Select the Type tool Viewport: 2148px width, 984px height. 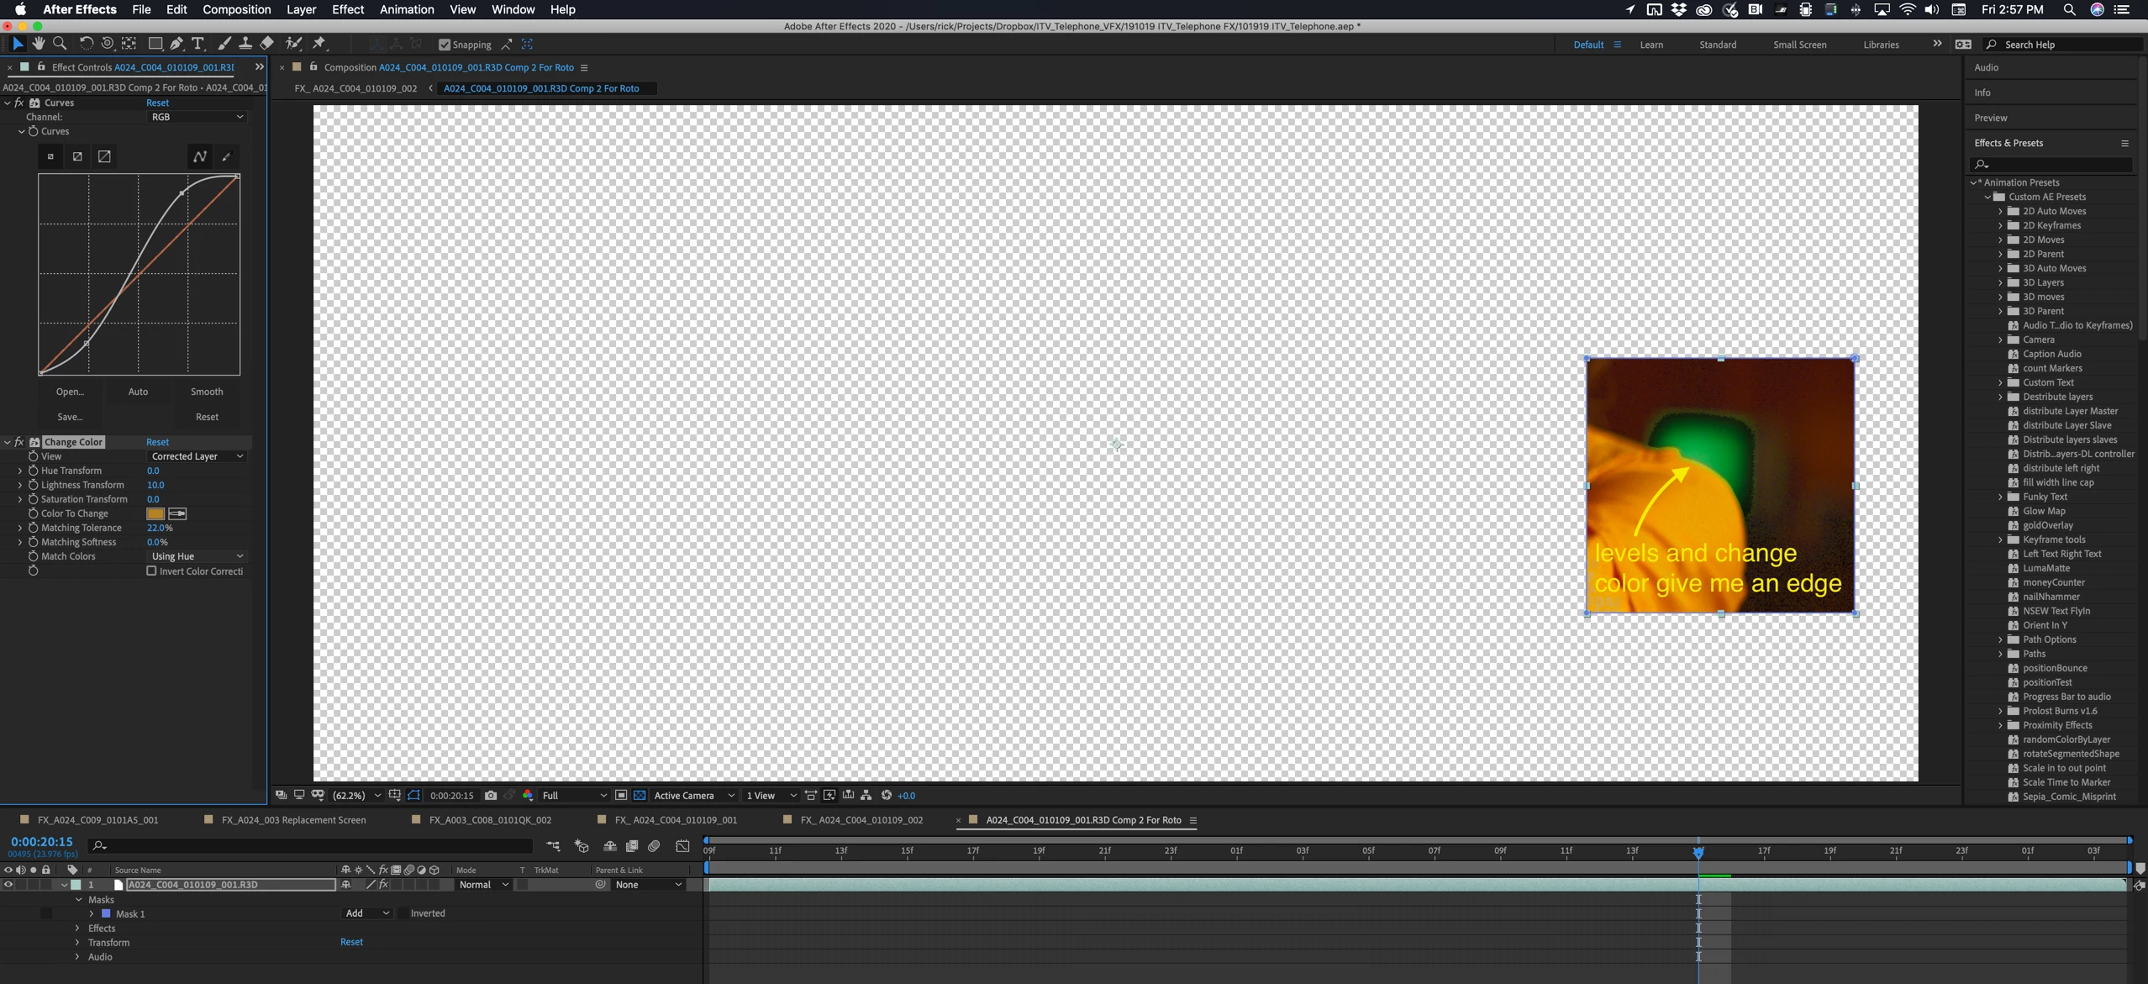point(198,44)
